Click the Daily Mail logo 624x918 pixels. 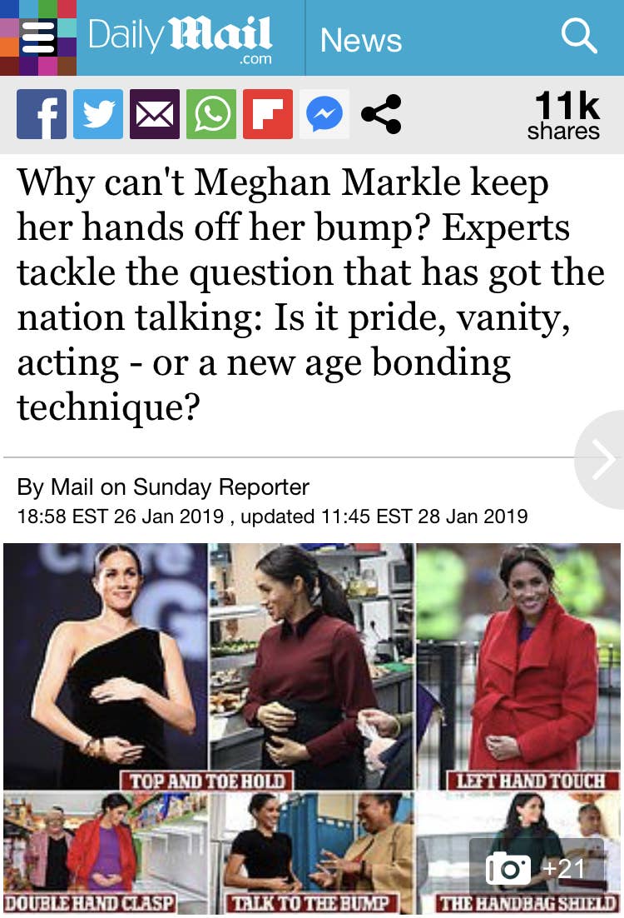pyautogui.click(x=180, y=37)
